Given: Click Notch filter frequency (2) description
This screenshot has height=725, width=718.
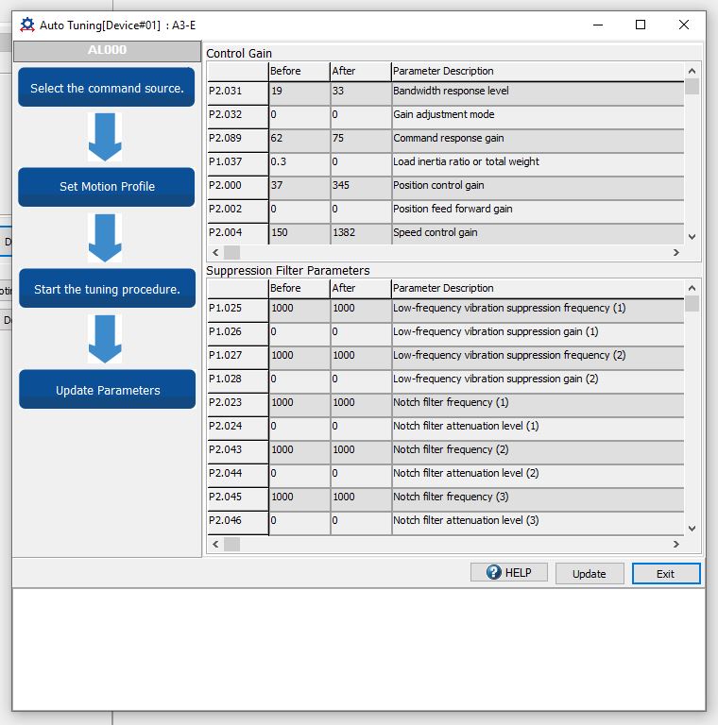Looking at the screenshot, I should [538, 452].
